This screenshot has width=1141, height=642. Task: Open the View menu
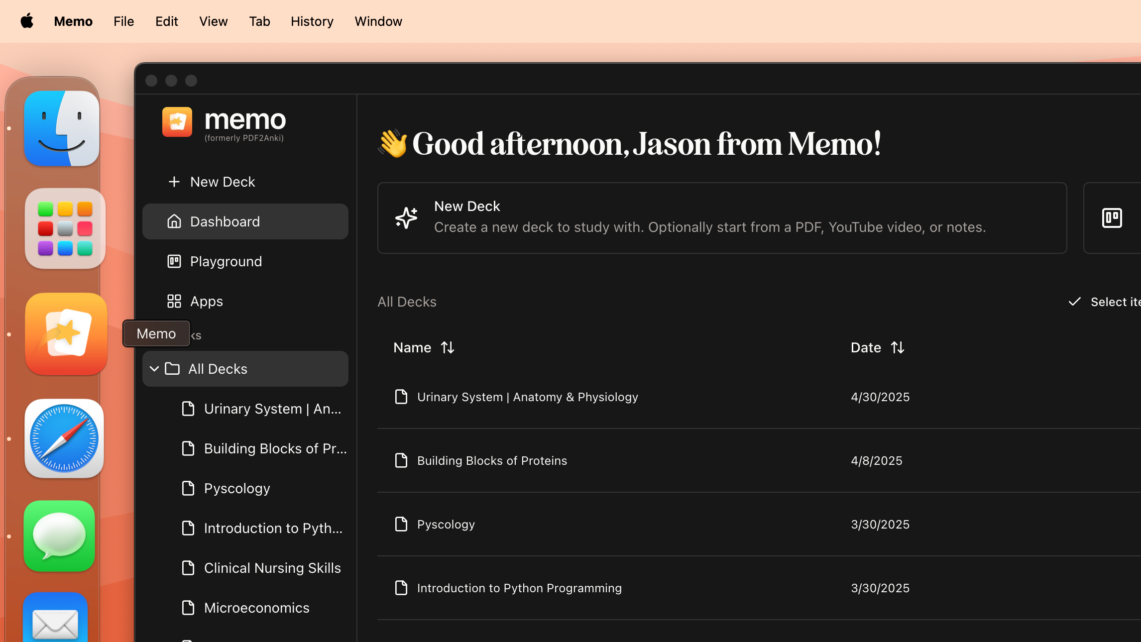213,21
